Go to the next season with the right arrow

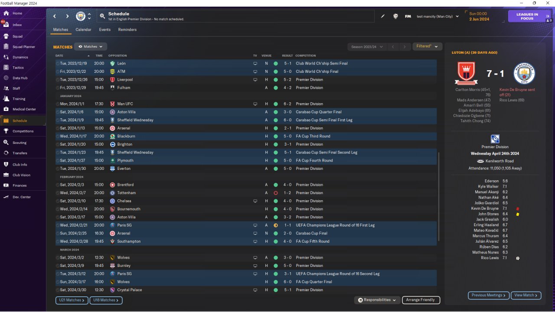(x=405, y=47)
